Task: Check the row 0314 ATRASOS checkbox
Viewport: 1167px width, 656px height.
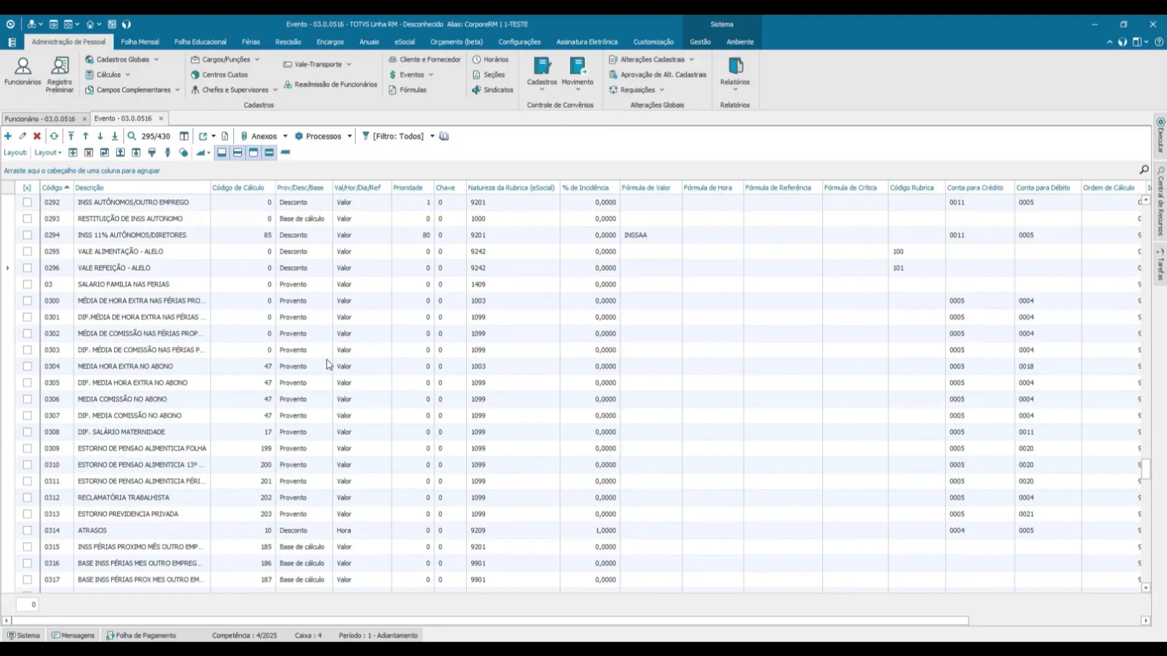Action: click(x=27, y=530)
